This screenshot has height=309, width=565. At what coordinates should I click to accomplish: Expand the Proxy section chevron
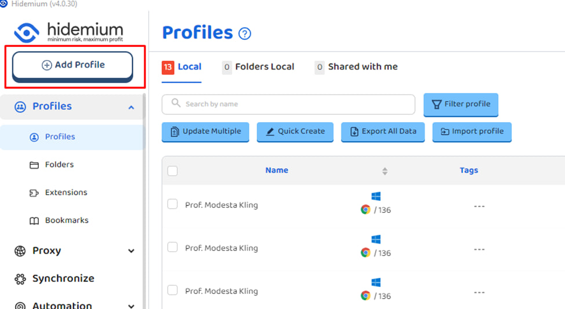[131, 251]
